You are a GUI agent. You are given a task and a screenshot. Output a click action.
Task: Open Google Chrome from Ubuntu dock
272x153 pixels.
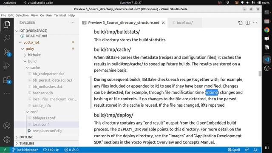267,30
